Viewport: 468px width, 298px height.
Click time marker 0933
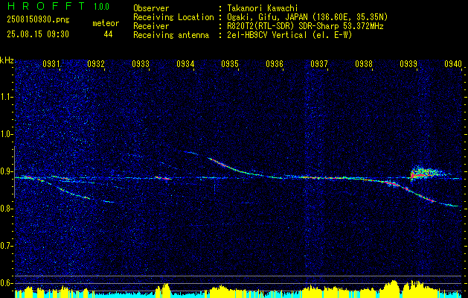pyautogui.click(x=141, y=64)
